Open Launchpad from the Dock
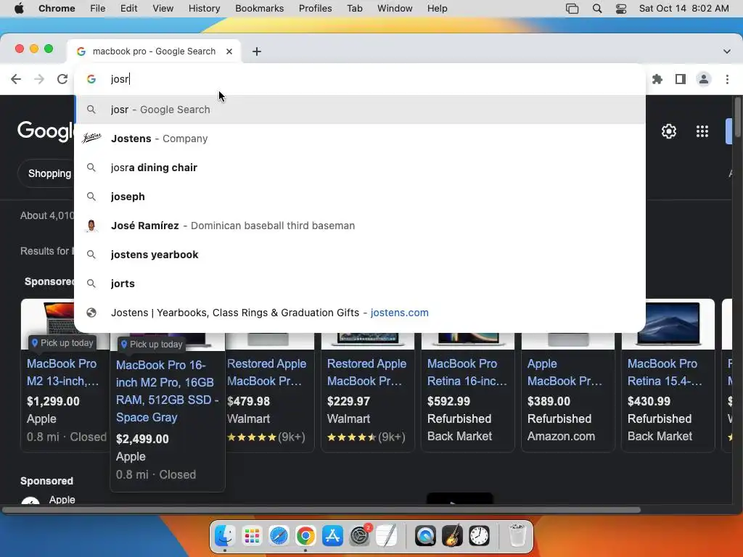The height and width of the screenshot is (557, 743). click(x=252, y=536)
